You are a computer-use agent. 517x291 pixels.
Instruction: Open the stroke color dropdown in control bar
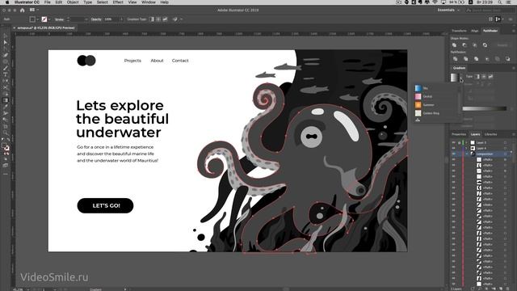coord(49,19)
